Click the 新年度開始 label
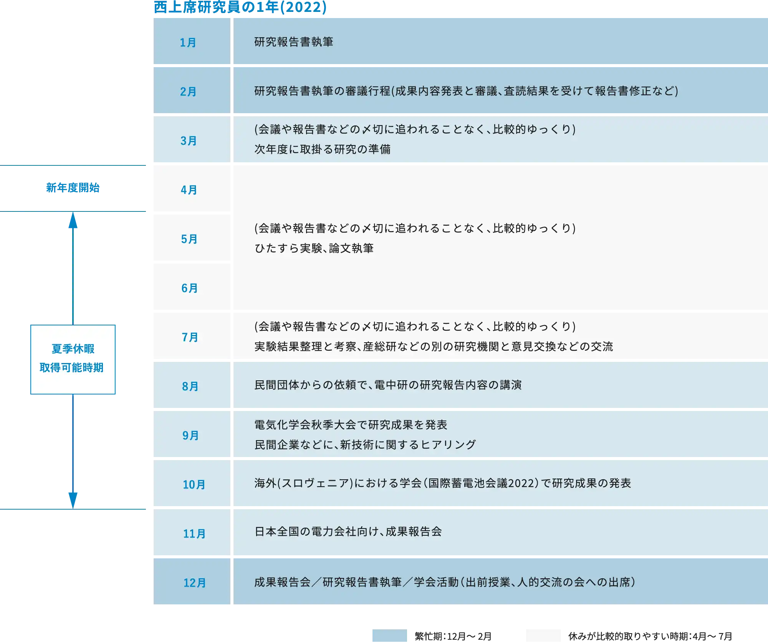 (x=73, y=188)
